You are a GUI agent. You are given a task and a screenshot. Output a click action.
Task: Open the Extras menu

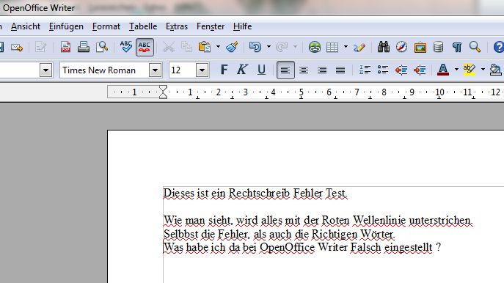tap(177, 26)
